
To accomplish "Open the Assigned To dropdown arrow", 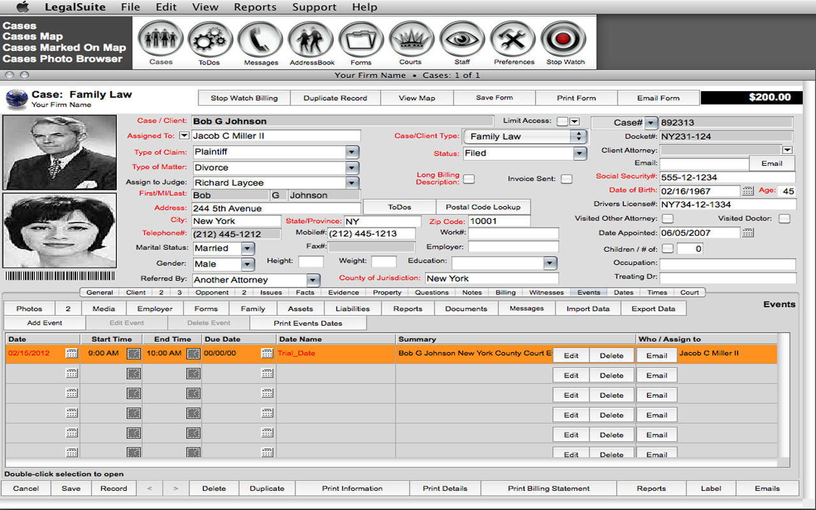I will tap(184, 135).
